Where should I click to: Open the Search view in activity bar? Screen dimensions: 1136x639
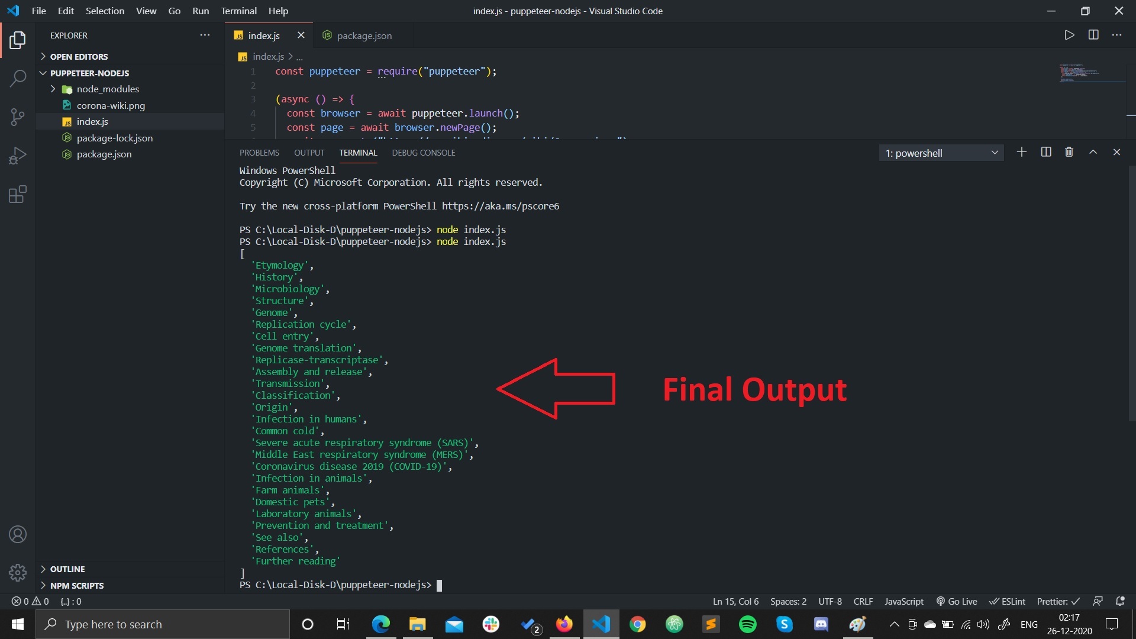(x=18, y=79)
